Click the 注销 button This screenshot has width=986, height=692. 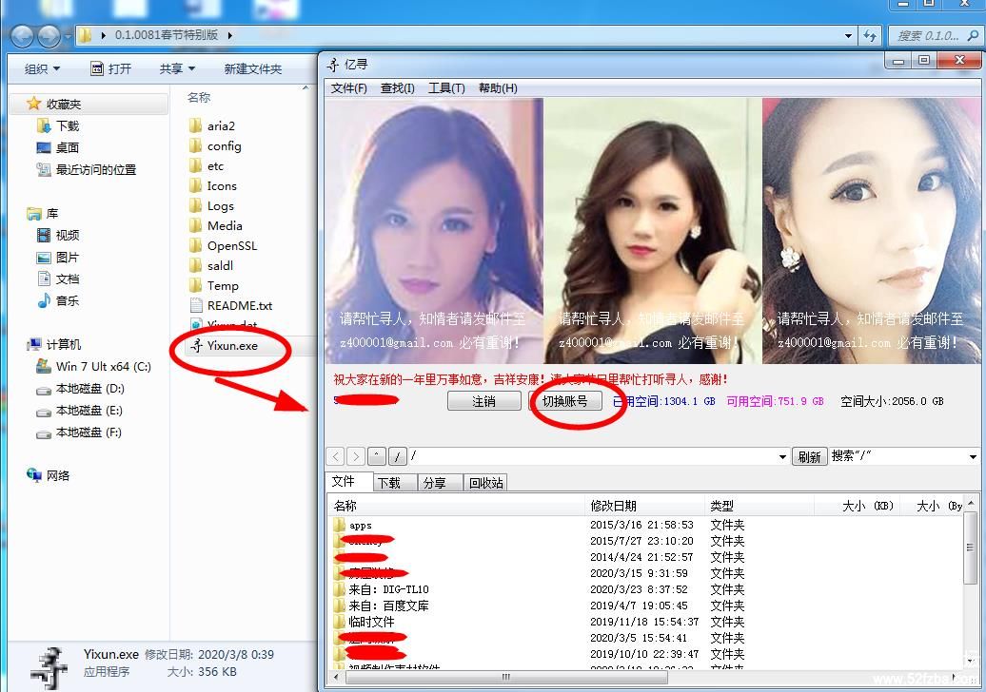484,401
